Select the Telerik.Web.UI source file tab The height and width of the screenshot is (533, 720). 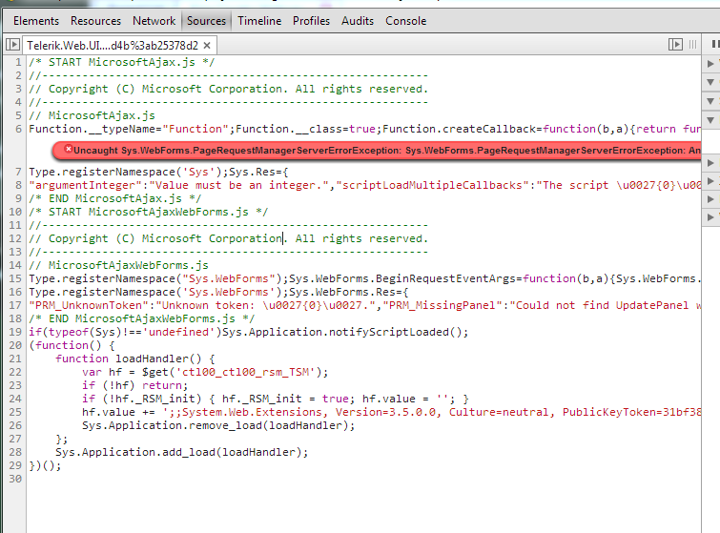coord(112,46)
